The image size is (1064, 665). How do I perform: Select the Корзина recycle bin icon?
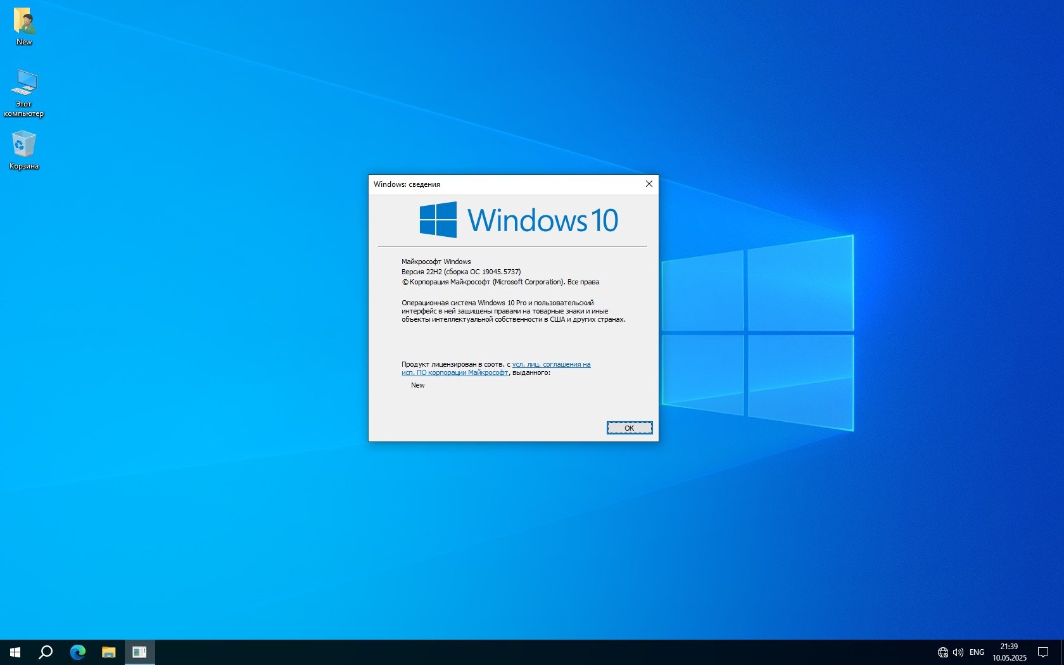[24, 149]
